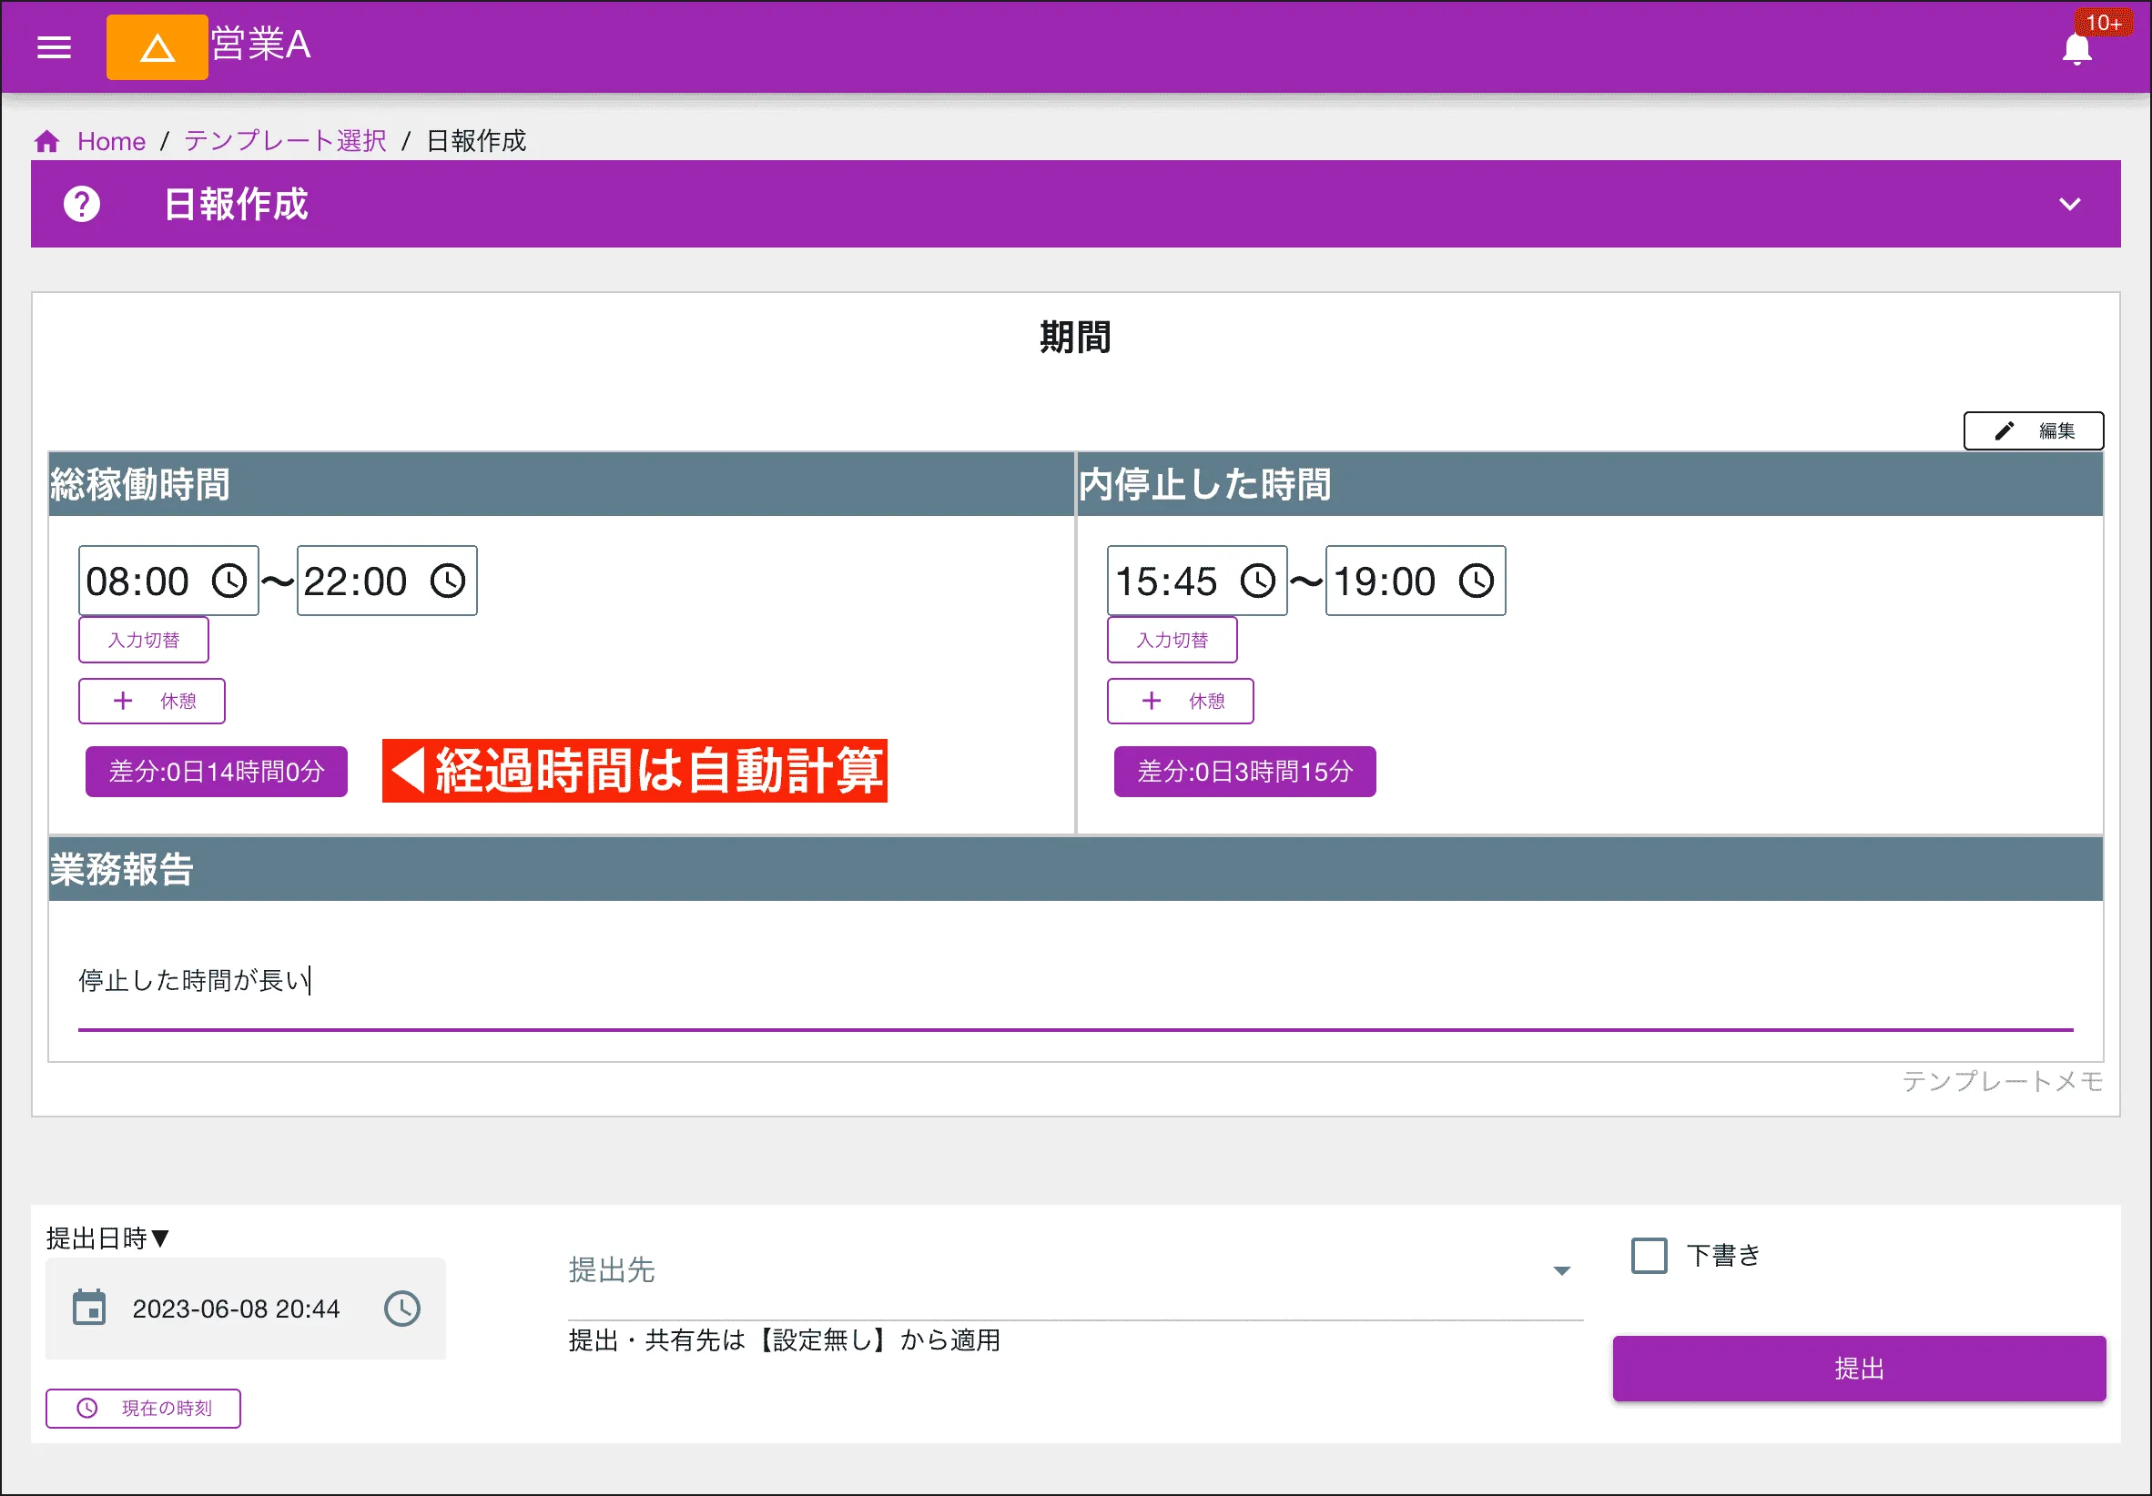Viewport: 2152px width, 1496px height.
Task: Click the notification bell icon
Action: [x=2076, y=49]
